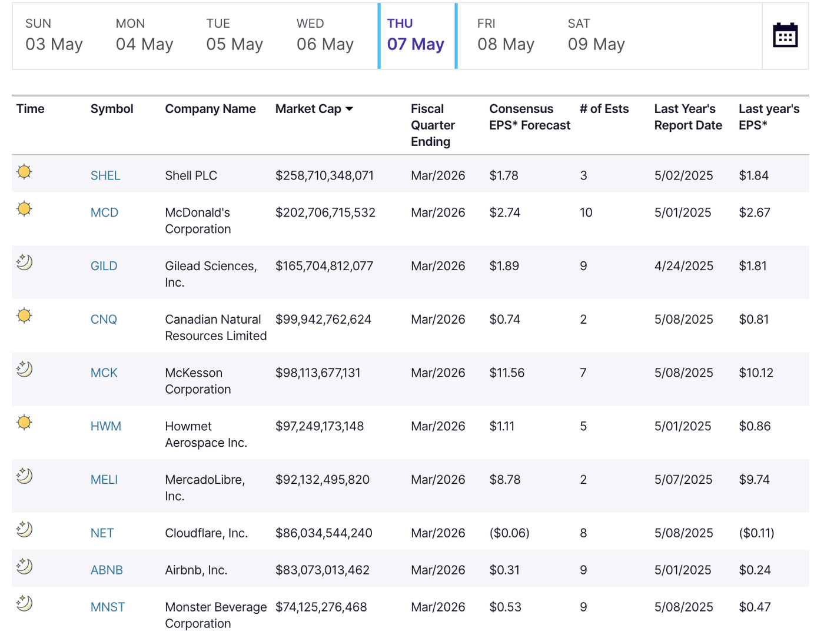Show Wednesday 06 May earnings

point(325,36)
